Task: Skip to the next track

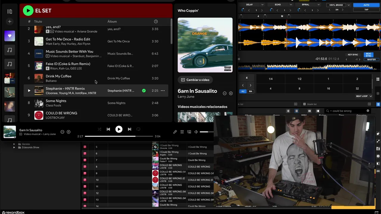Action: [129, 129]
